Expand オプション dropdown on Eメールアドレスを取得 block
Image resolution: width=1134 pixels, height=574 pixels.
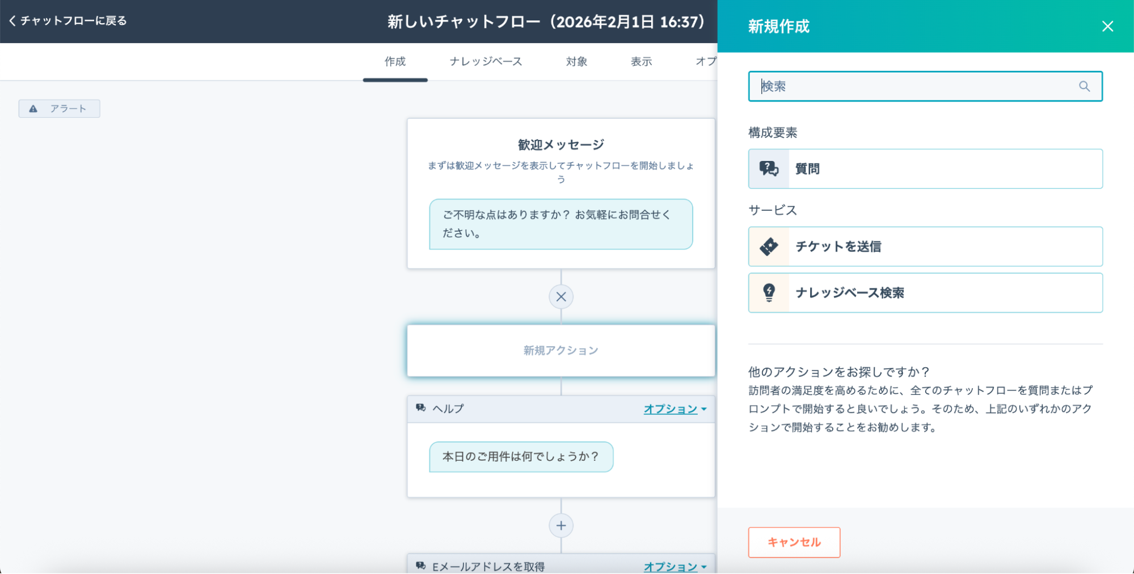(675, 566)
